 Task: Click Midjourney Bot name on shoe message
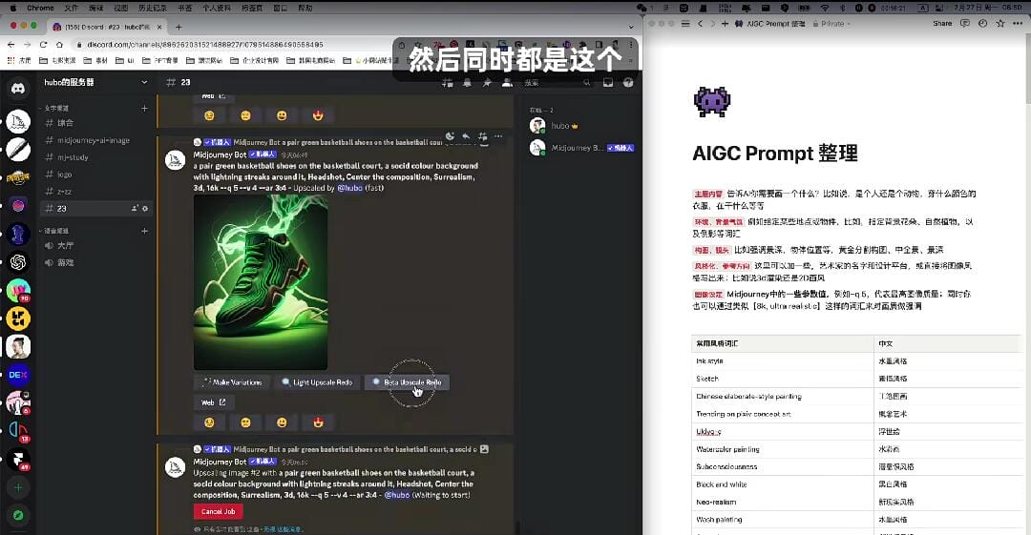220,154
